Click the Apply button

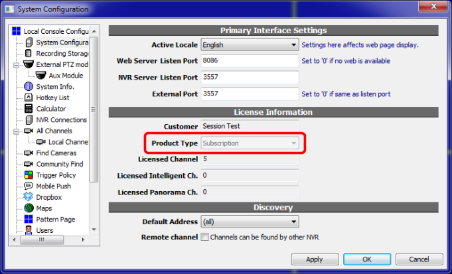coord(315,259)
